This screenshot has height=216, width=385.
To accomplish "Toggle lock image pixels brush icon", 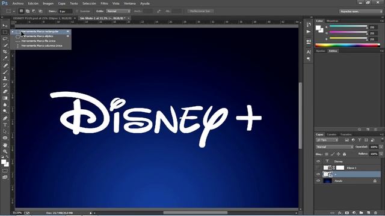I will 333,154.
